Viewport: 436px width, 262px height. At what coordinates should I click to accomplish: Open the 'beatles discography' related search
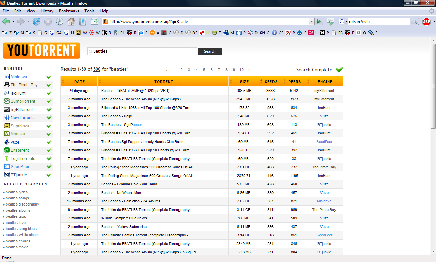point(22,204)
